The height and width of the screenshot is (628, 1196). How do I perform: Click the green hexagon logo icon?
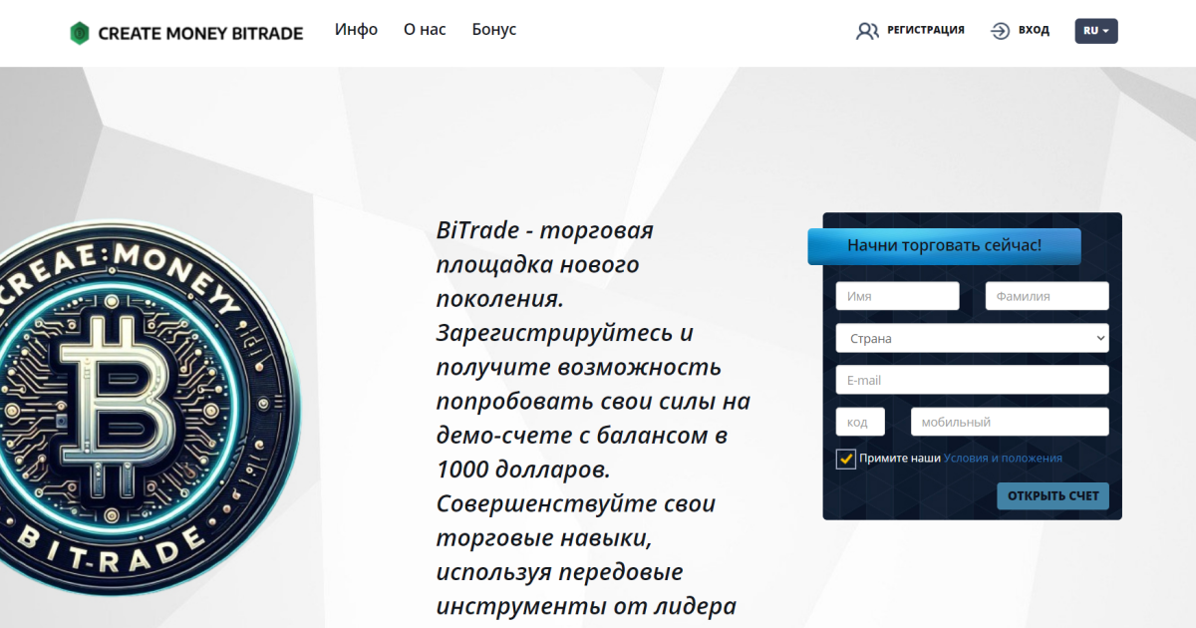click(80, 33)
